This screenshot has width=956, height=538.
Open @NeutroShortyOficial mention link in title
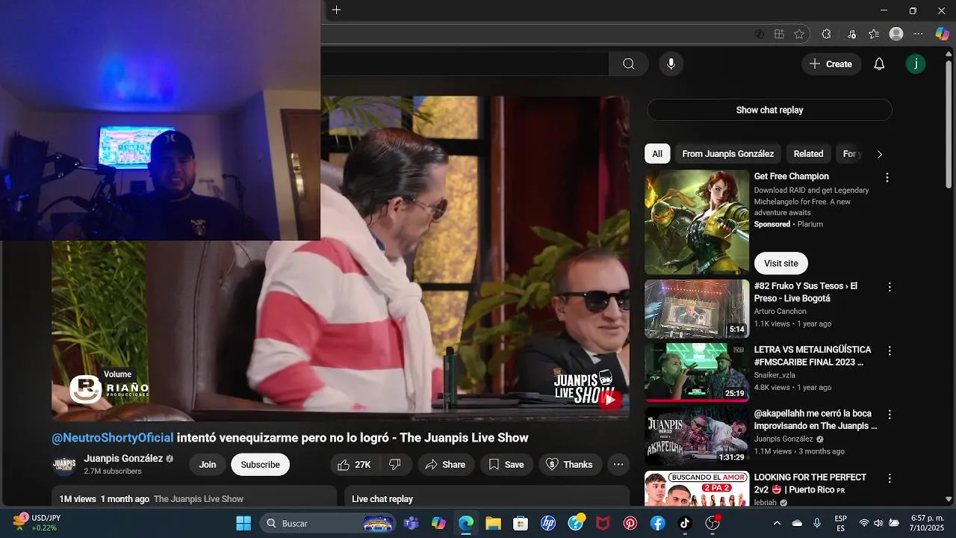coord(113,438)
